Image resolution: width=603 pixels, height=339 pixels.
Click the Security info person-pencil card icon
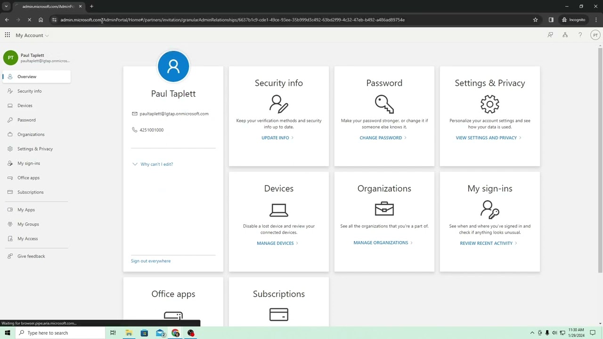click(x=279, y=104)
